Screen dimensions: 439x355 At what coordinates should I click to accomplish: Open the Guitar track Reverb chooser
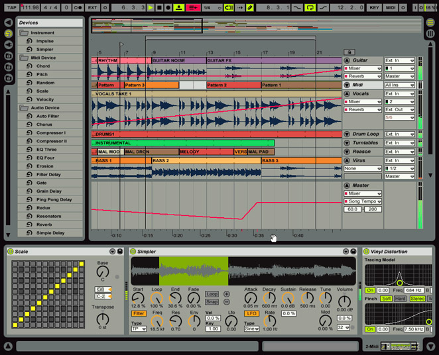tap(363, 76)
